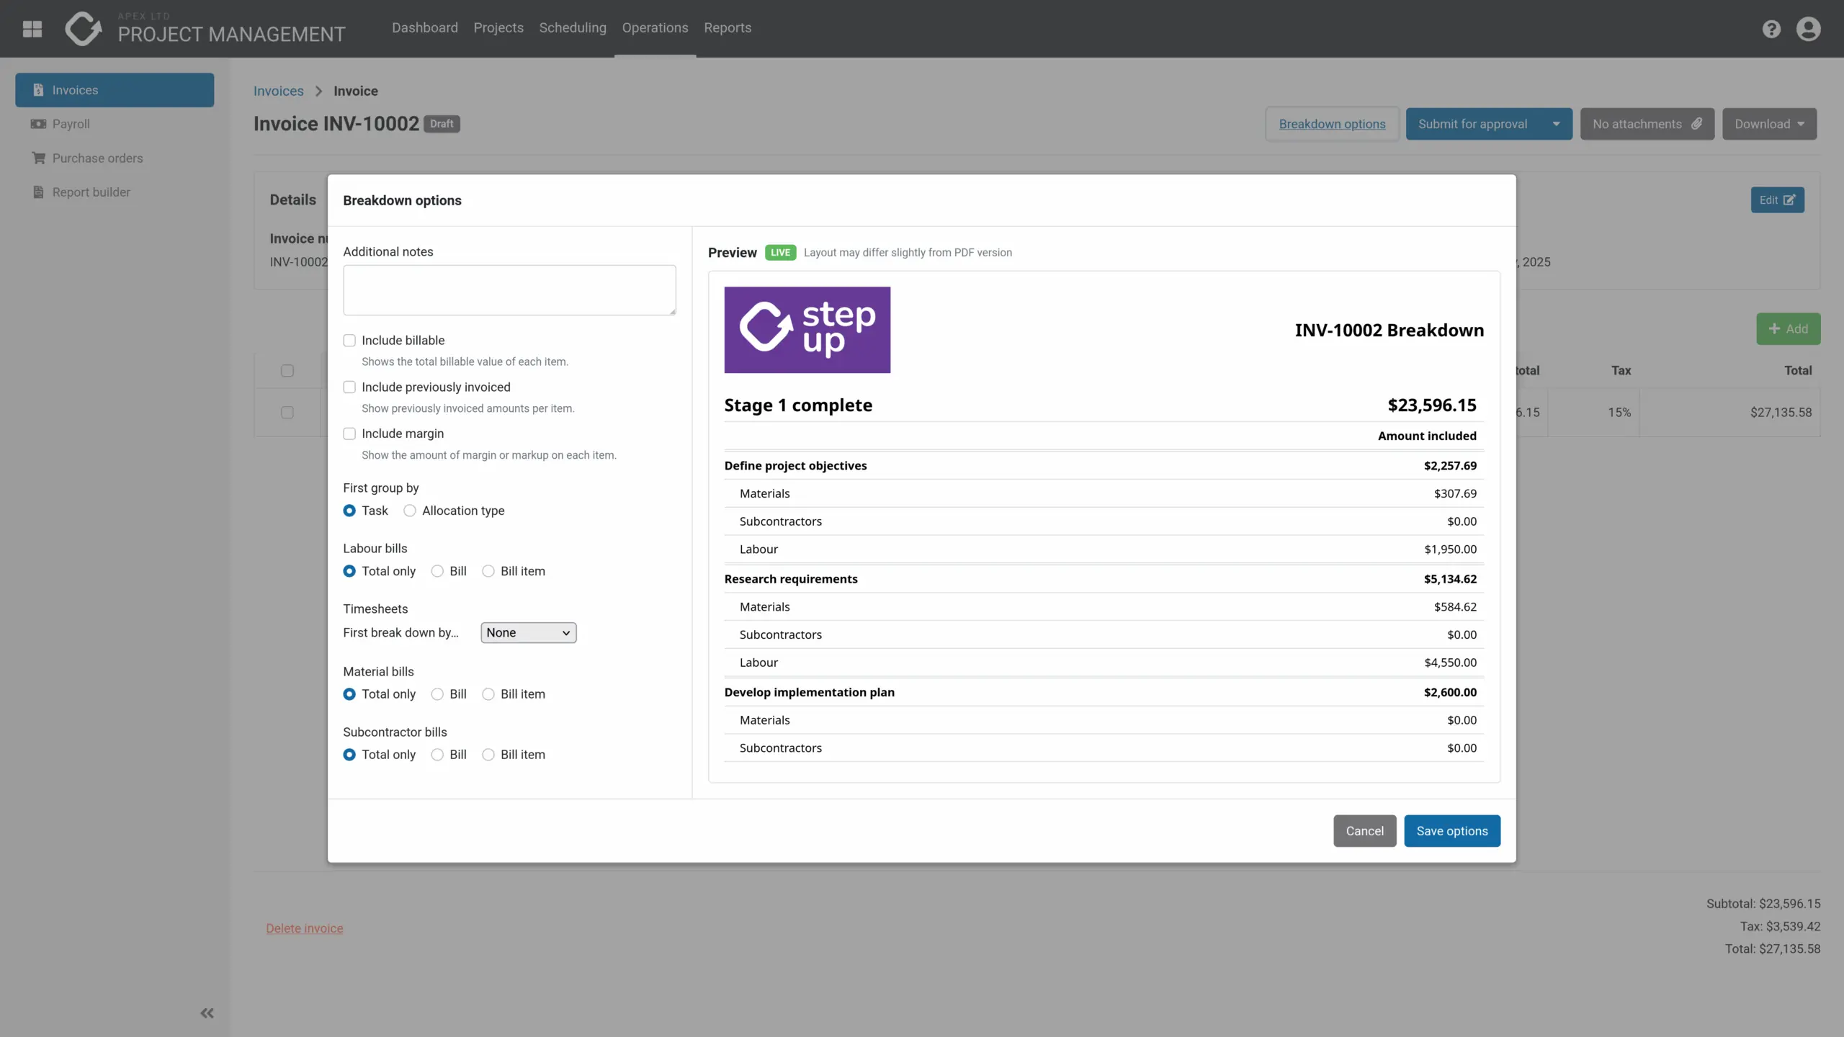Image resolution: width=1844 pixels, height=1037 pixels.
Task: Select Allocation type for first group by
Action: [x=410, y=511]
